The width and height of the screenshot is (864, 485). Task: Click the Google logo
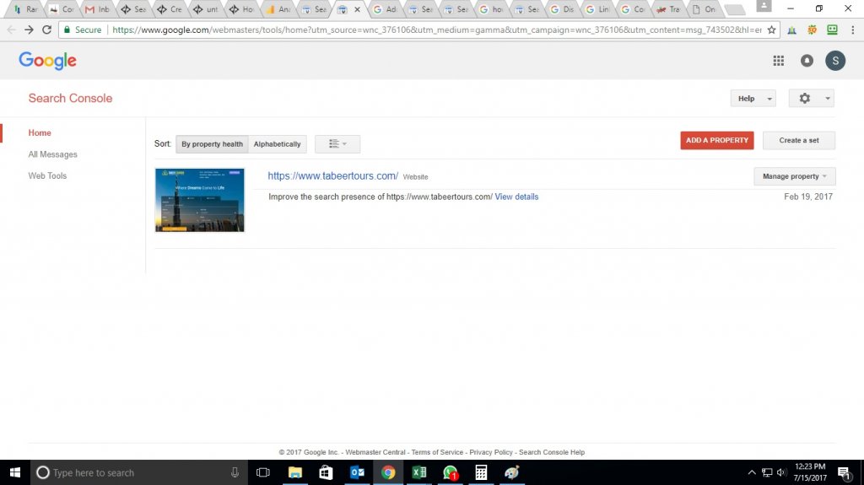[47, 61]
